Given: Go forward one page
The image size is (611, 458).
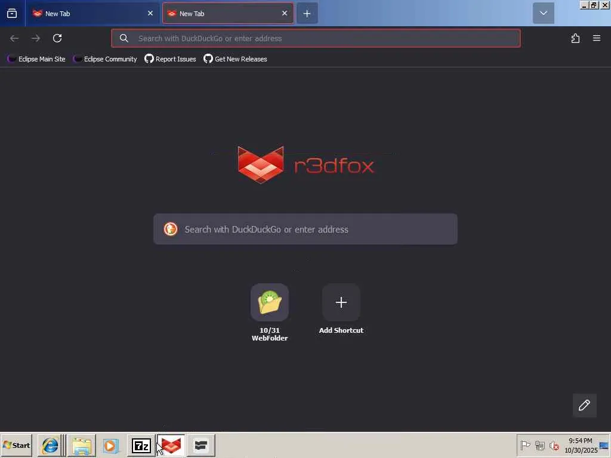Looking at the screenshot, I should tap(36, 38).
